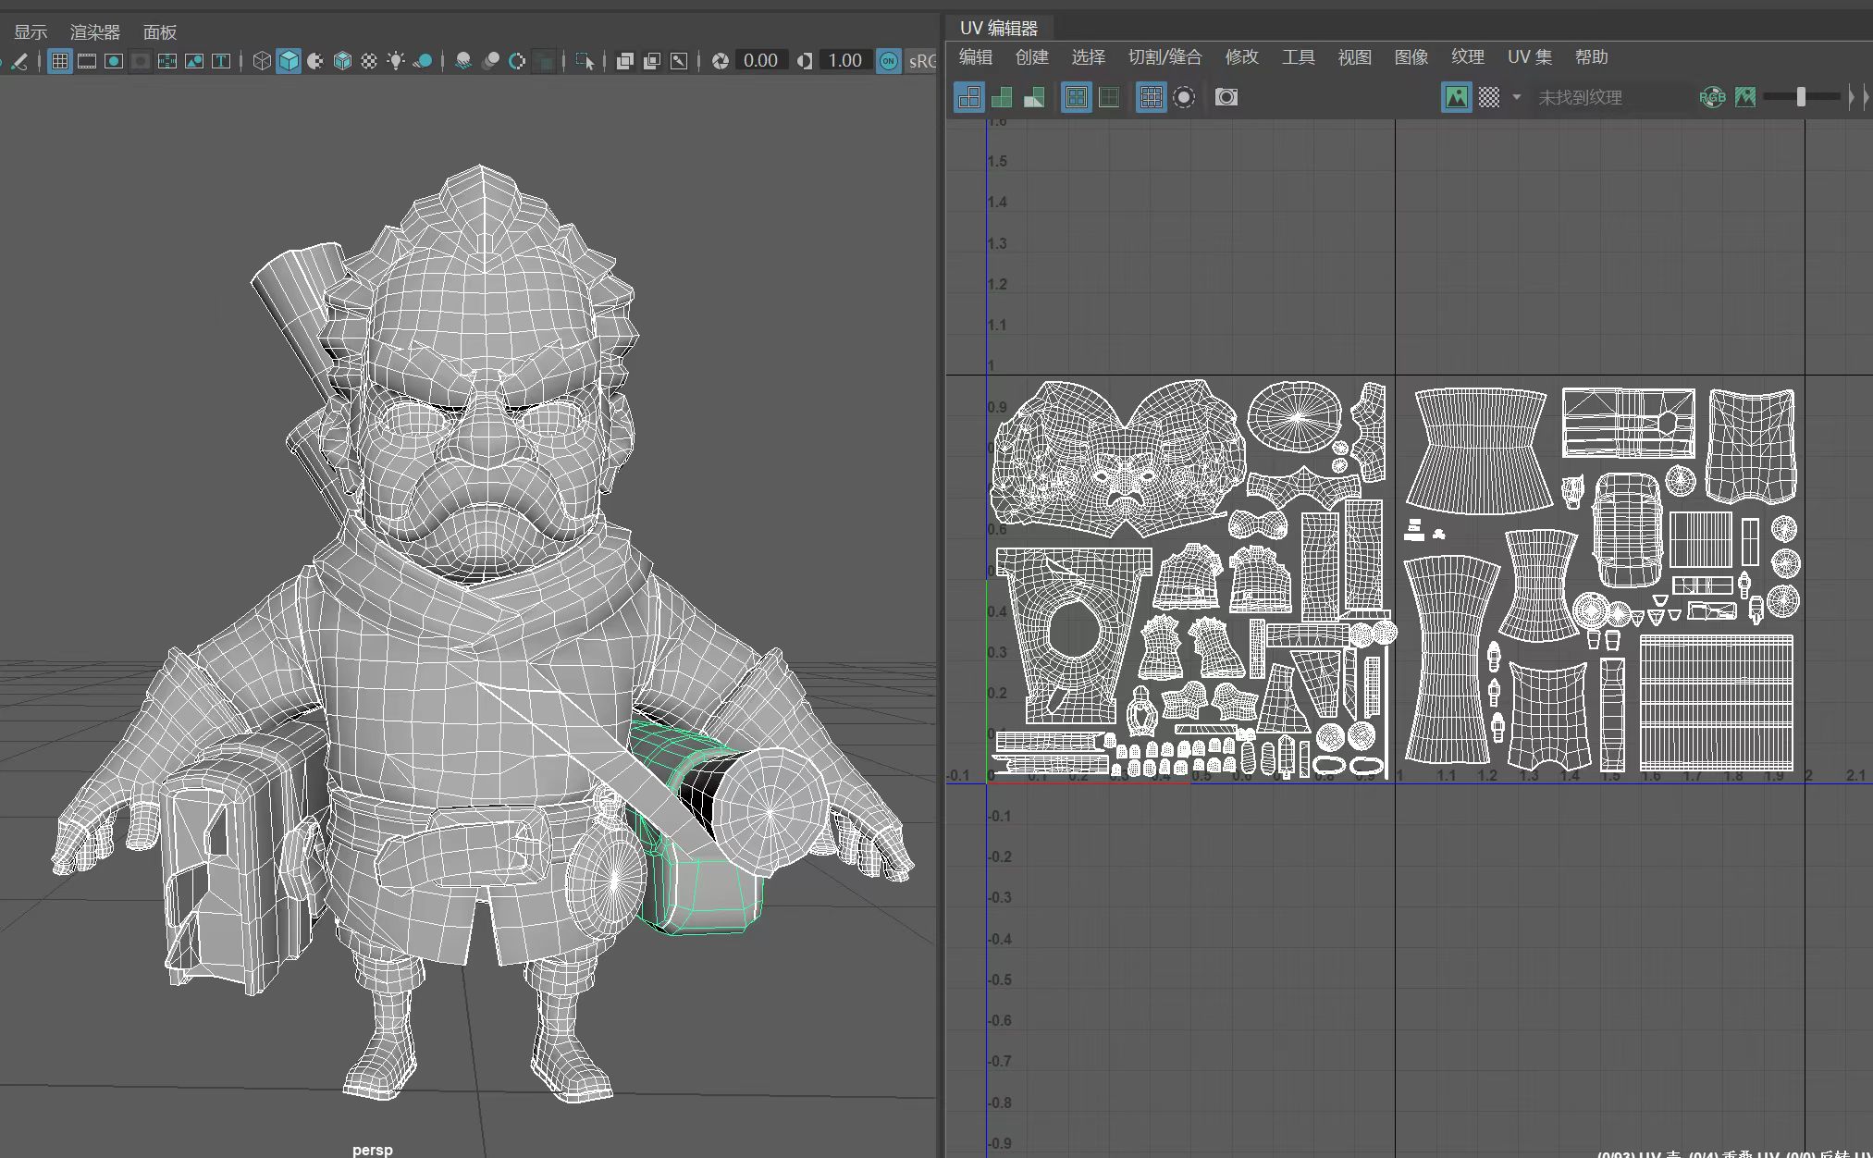The width and height of the screenshot is (1873, 1158).
Task: Toggle UV shaded display icon
Action: (x=1002, y=97)
